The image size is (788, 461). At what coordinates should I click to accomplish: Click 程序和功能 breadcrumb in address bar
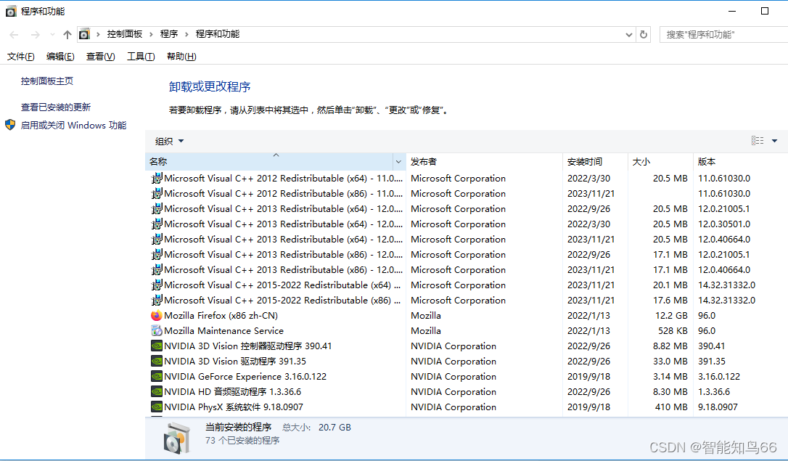coord(218,34)
